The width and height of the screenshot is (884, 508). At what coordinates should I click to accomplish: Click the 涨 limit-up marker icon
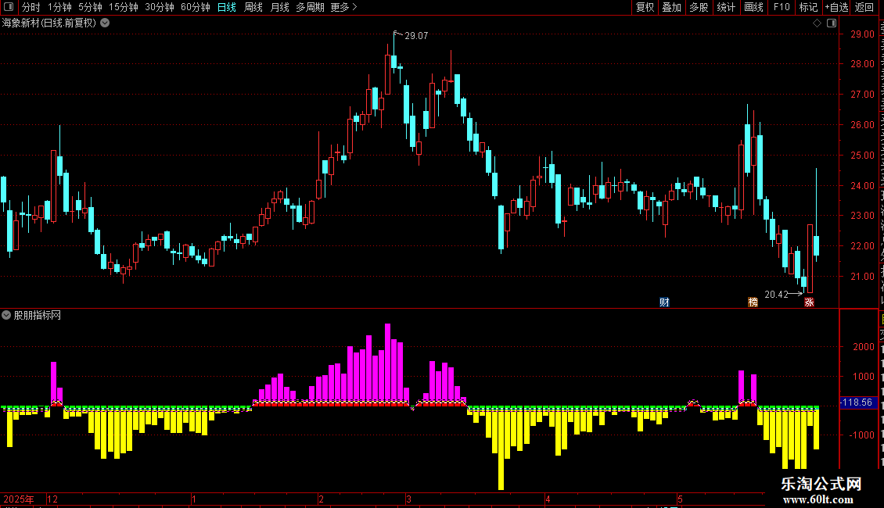click(x=809, y=302)
